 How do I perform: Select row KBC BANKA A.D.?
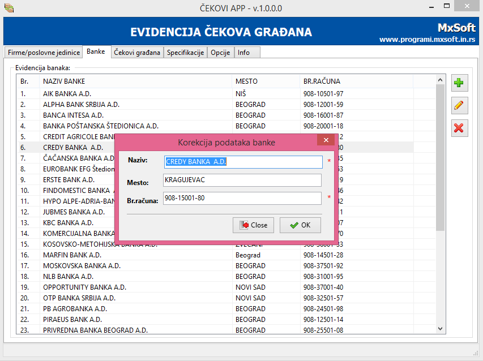[66, 223]
